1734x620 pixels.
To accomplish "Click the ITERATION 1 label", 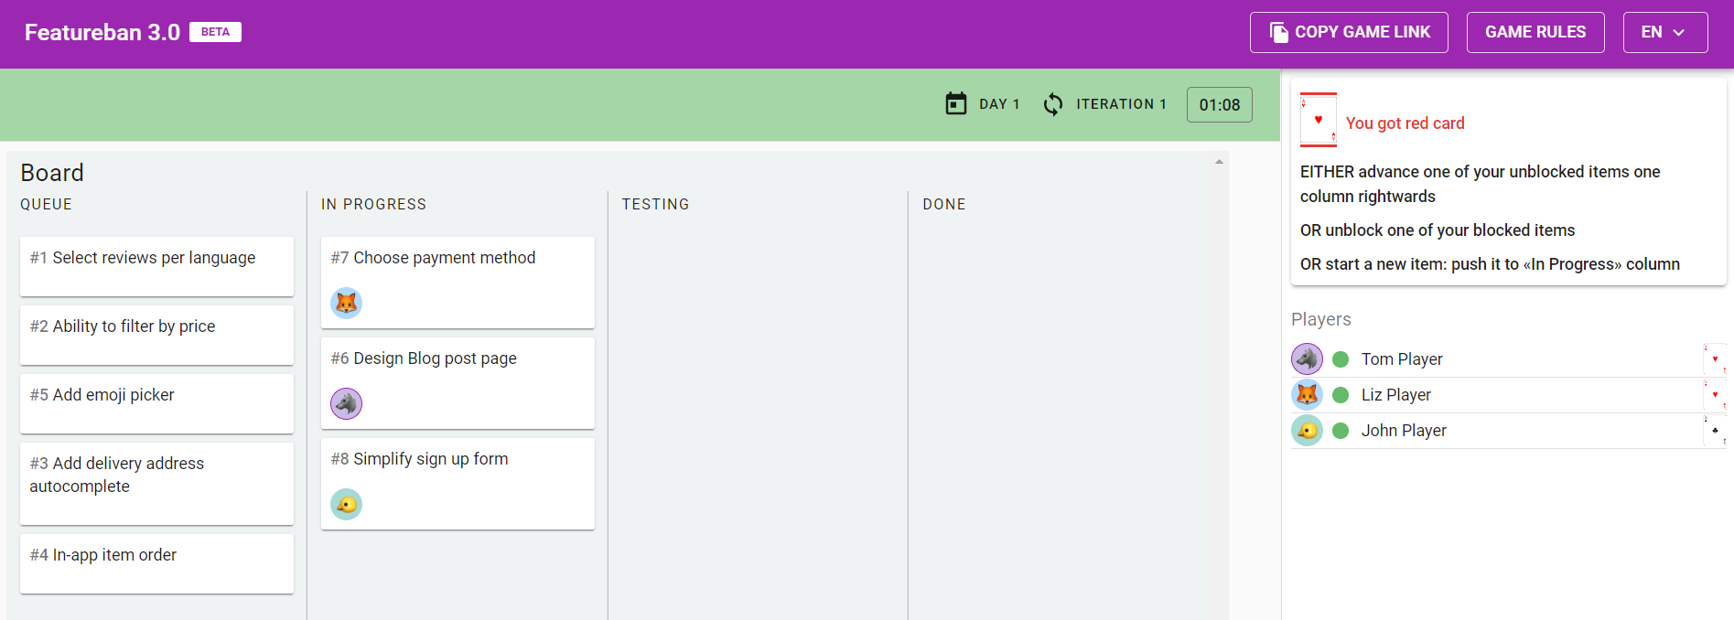I will tap(1121, 104).
